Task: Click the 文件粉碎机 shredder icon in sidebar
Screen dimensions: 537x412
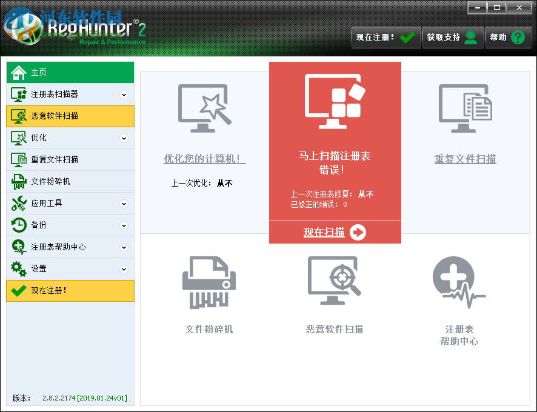Action: click(x=18, y=181)
